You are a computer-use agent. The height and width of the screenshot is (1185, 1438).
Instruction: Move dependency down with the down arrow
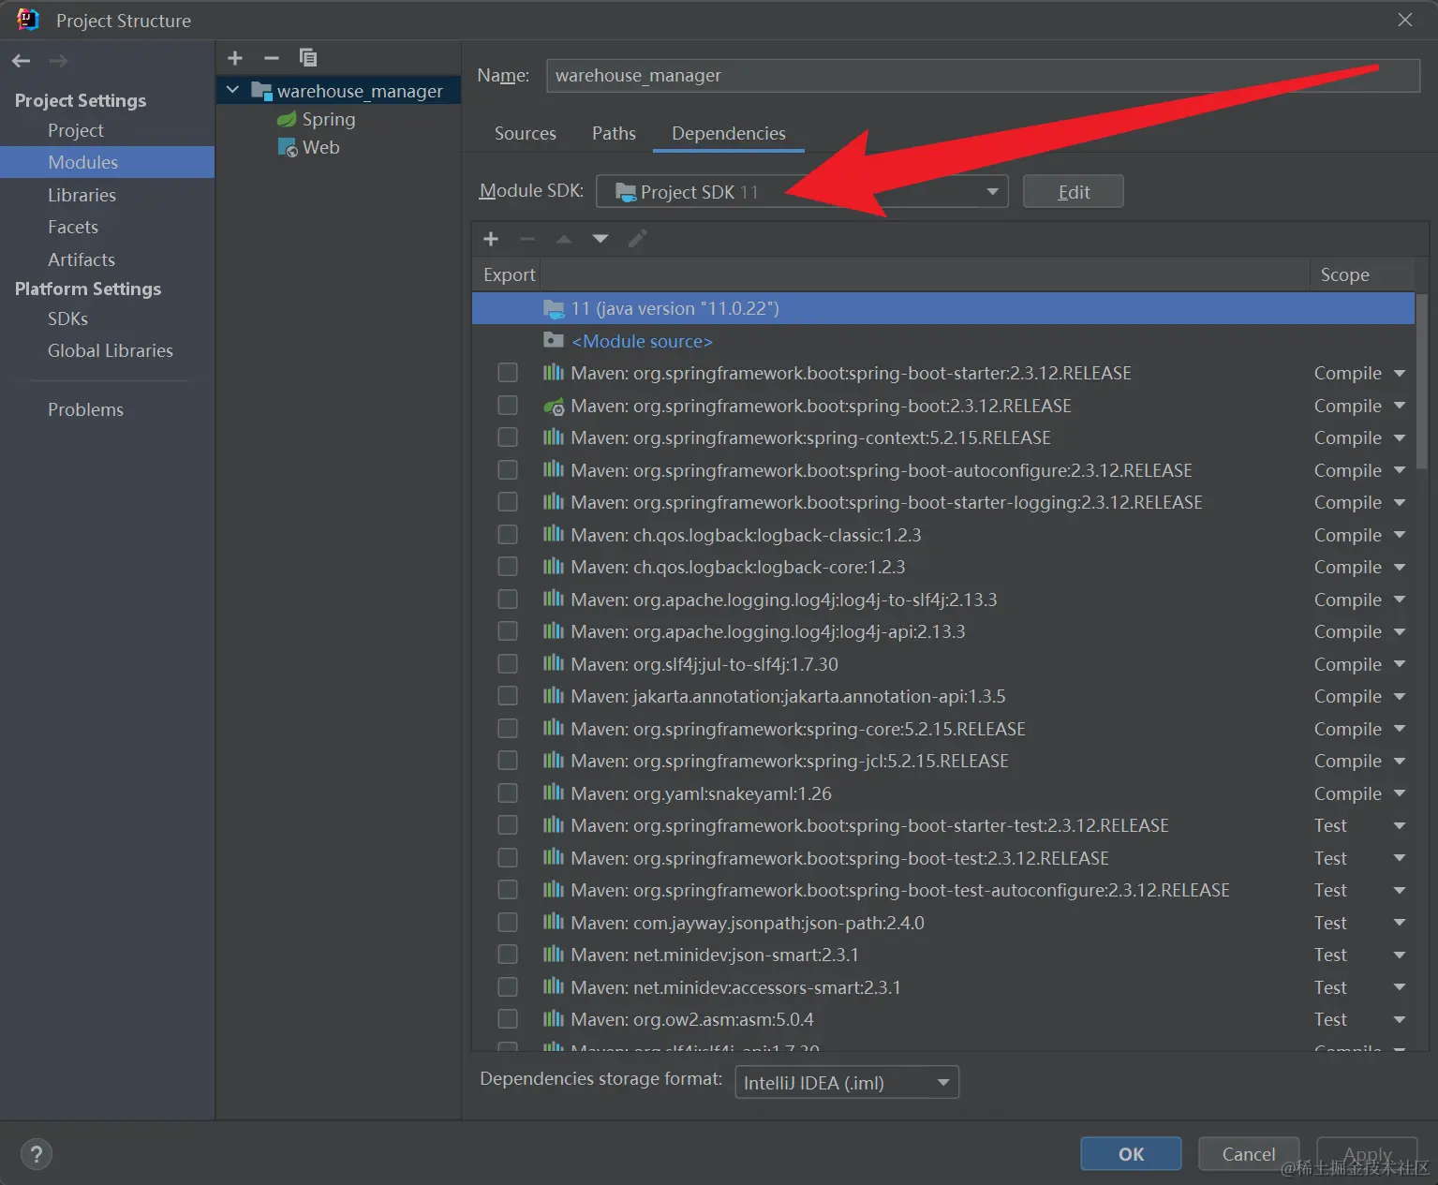pos(600,239)
